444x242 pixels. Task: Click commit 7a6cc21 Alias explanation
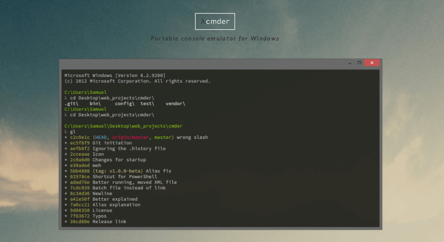102,205
